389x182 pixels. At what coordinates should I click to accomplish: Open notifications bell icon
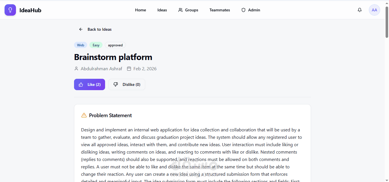360,10
